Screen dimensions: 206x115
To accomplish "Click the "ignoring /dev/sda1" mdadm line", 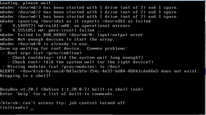I will click(75, 21).
